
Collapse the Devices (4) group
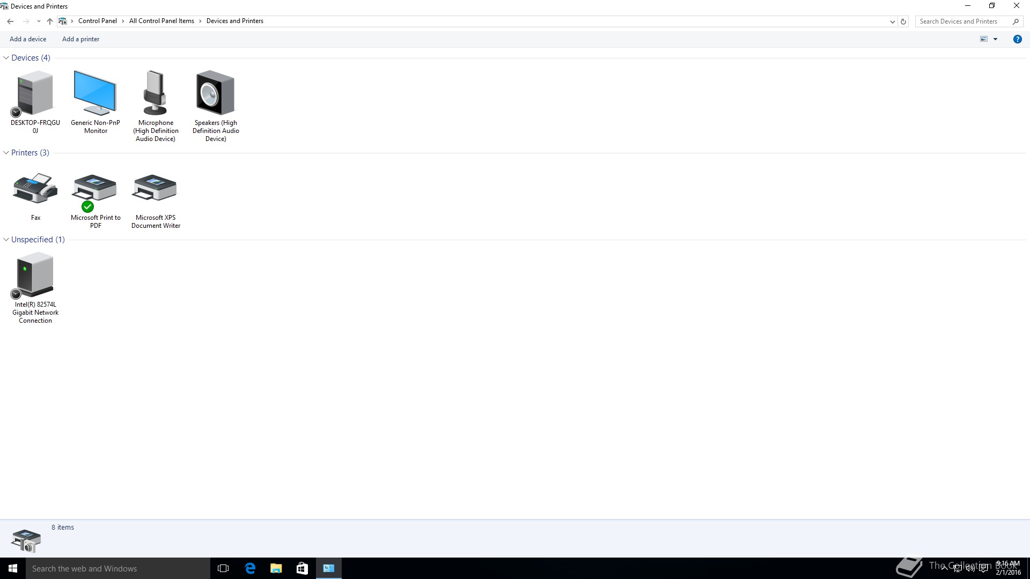[6, 58]
